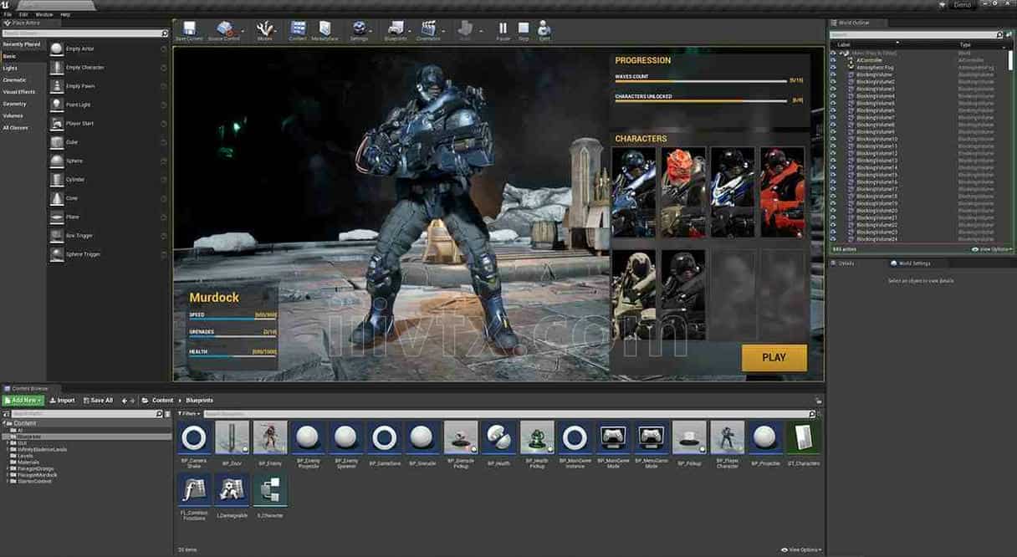Hide BlockingVolume20 in World Outliner
Image resolution: width=1017 pixels, height=557 pixels.
tap(833, 211)
